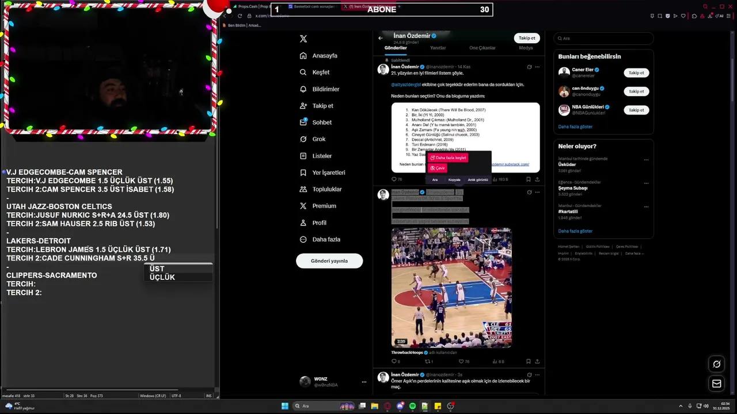Click Çevir translate popup button
Image resolution: width=737 pixels, height=414 pixels.
[438, 168]
